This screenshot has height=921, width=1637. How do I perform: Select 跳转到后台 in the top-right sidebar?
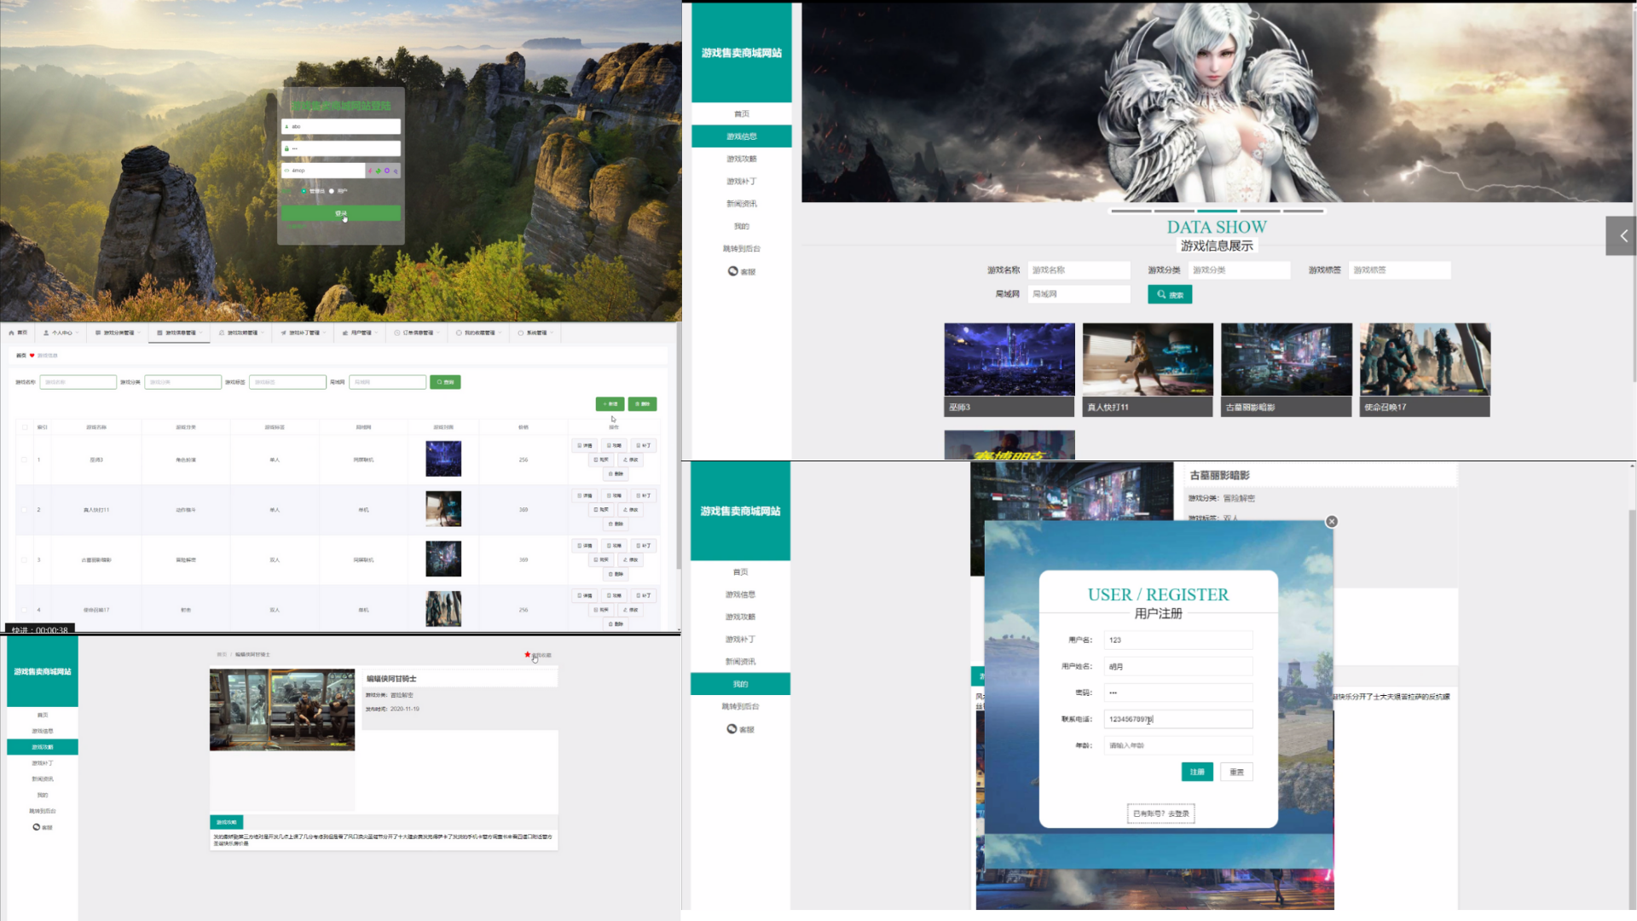(741, 249)
